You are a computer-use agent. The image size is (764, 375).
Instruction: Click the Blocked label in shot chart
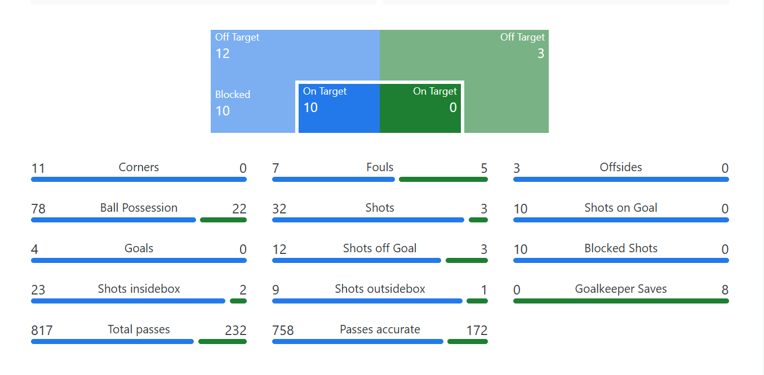tap(232, 95)
